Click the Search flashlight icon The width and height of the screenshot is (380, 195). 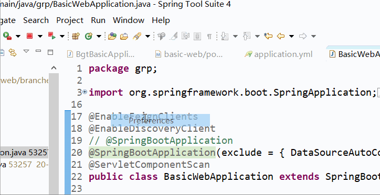click(x=137, y=36)
